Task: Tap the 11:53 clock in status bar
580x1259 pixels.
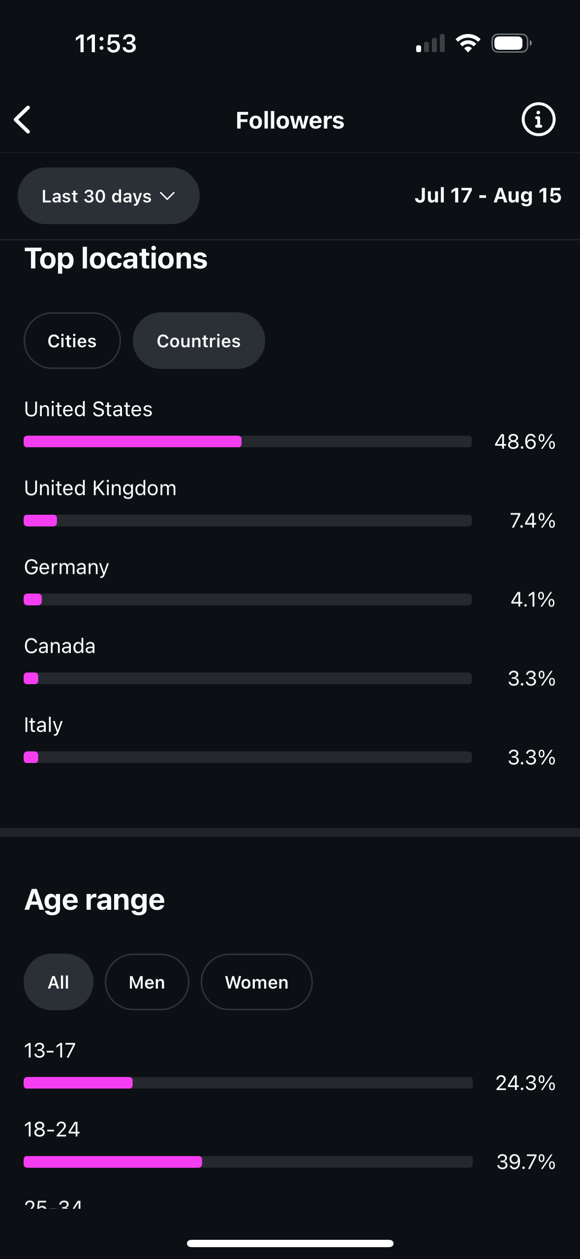Action: (x=106, y=43)
